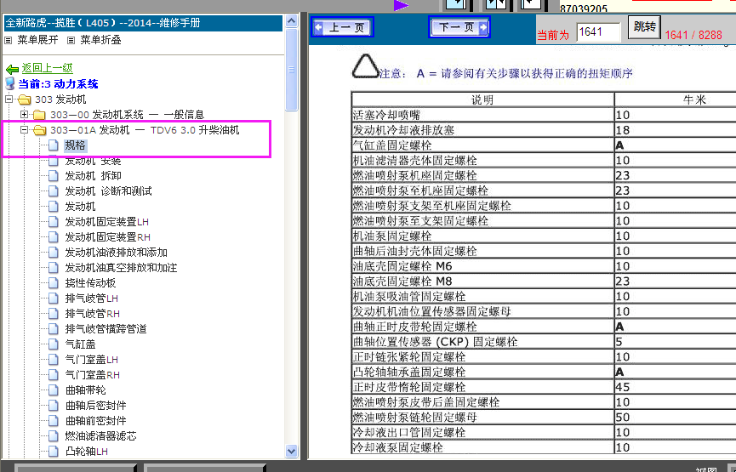The width and height of the screenshot is (736, 472).
Task: Open 凸轮轴LH page
Action: click(87, 452)
